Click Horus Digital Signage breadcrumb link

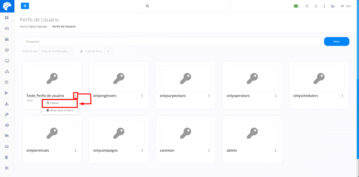[34, 26]
